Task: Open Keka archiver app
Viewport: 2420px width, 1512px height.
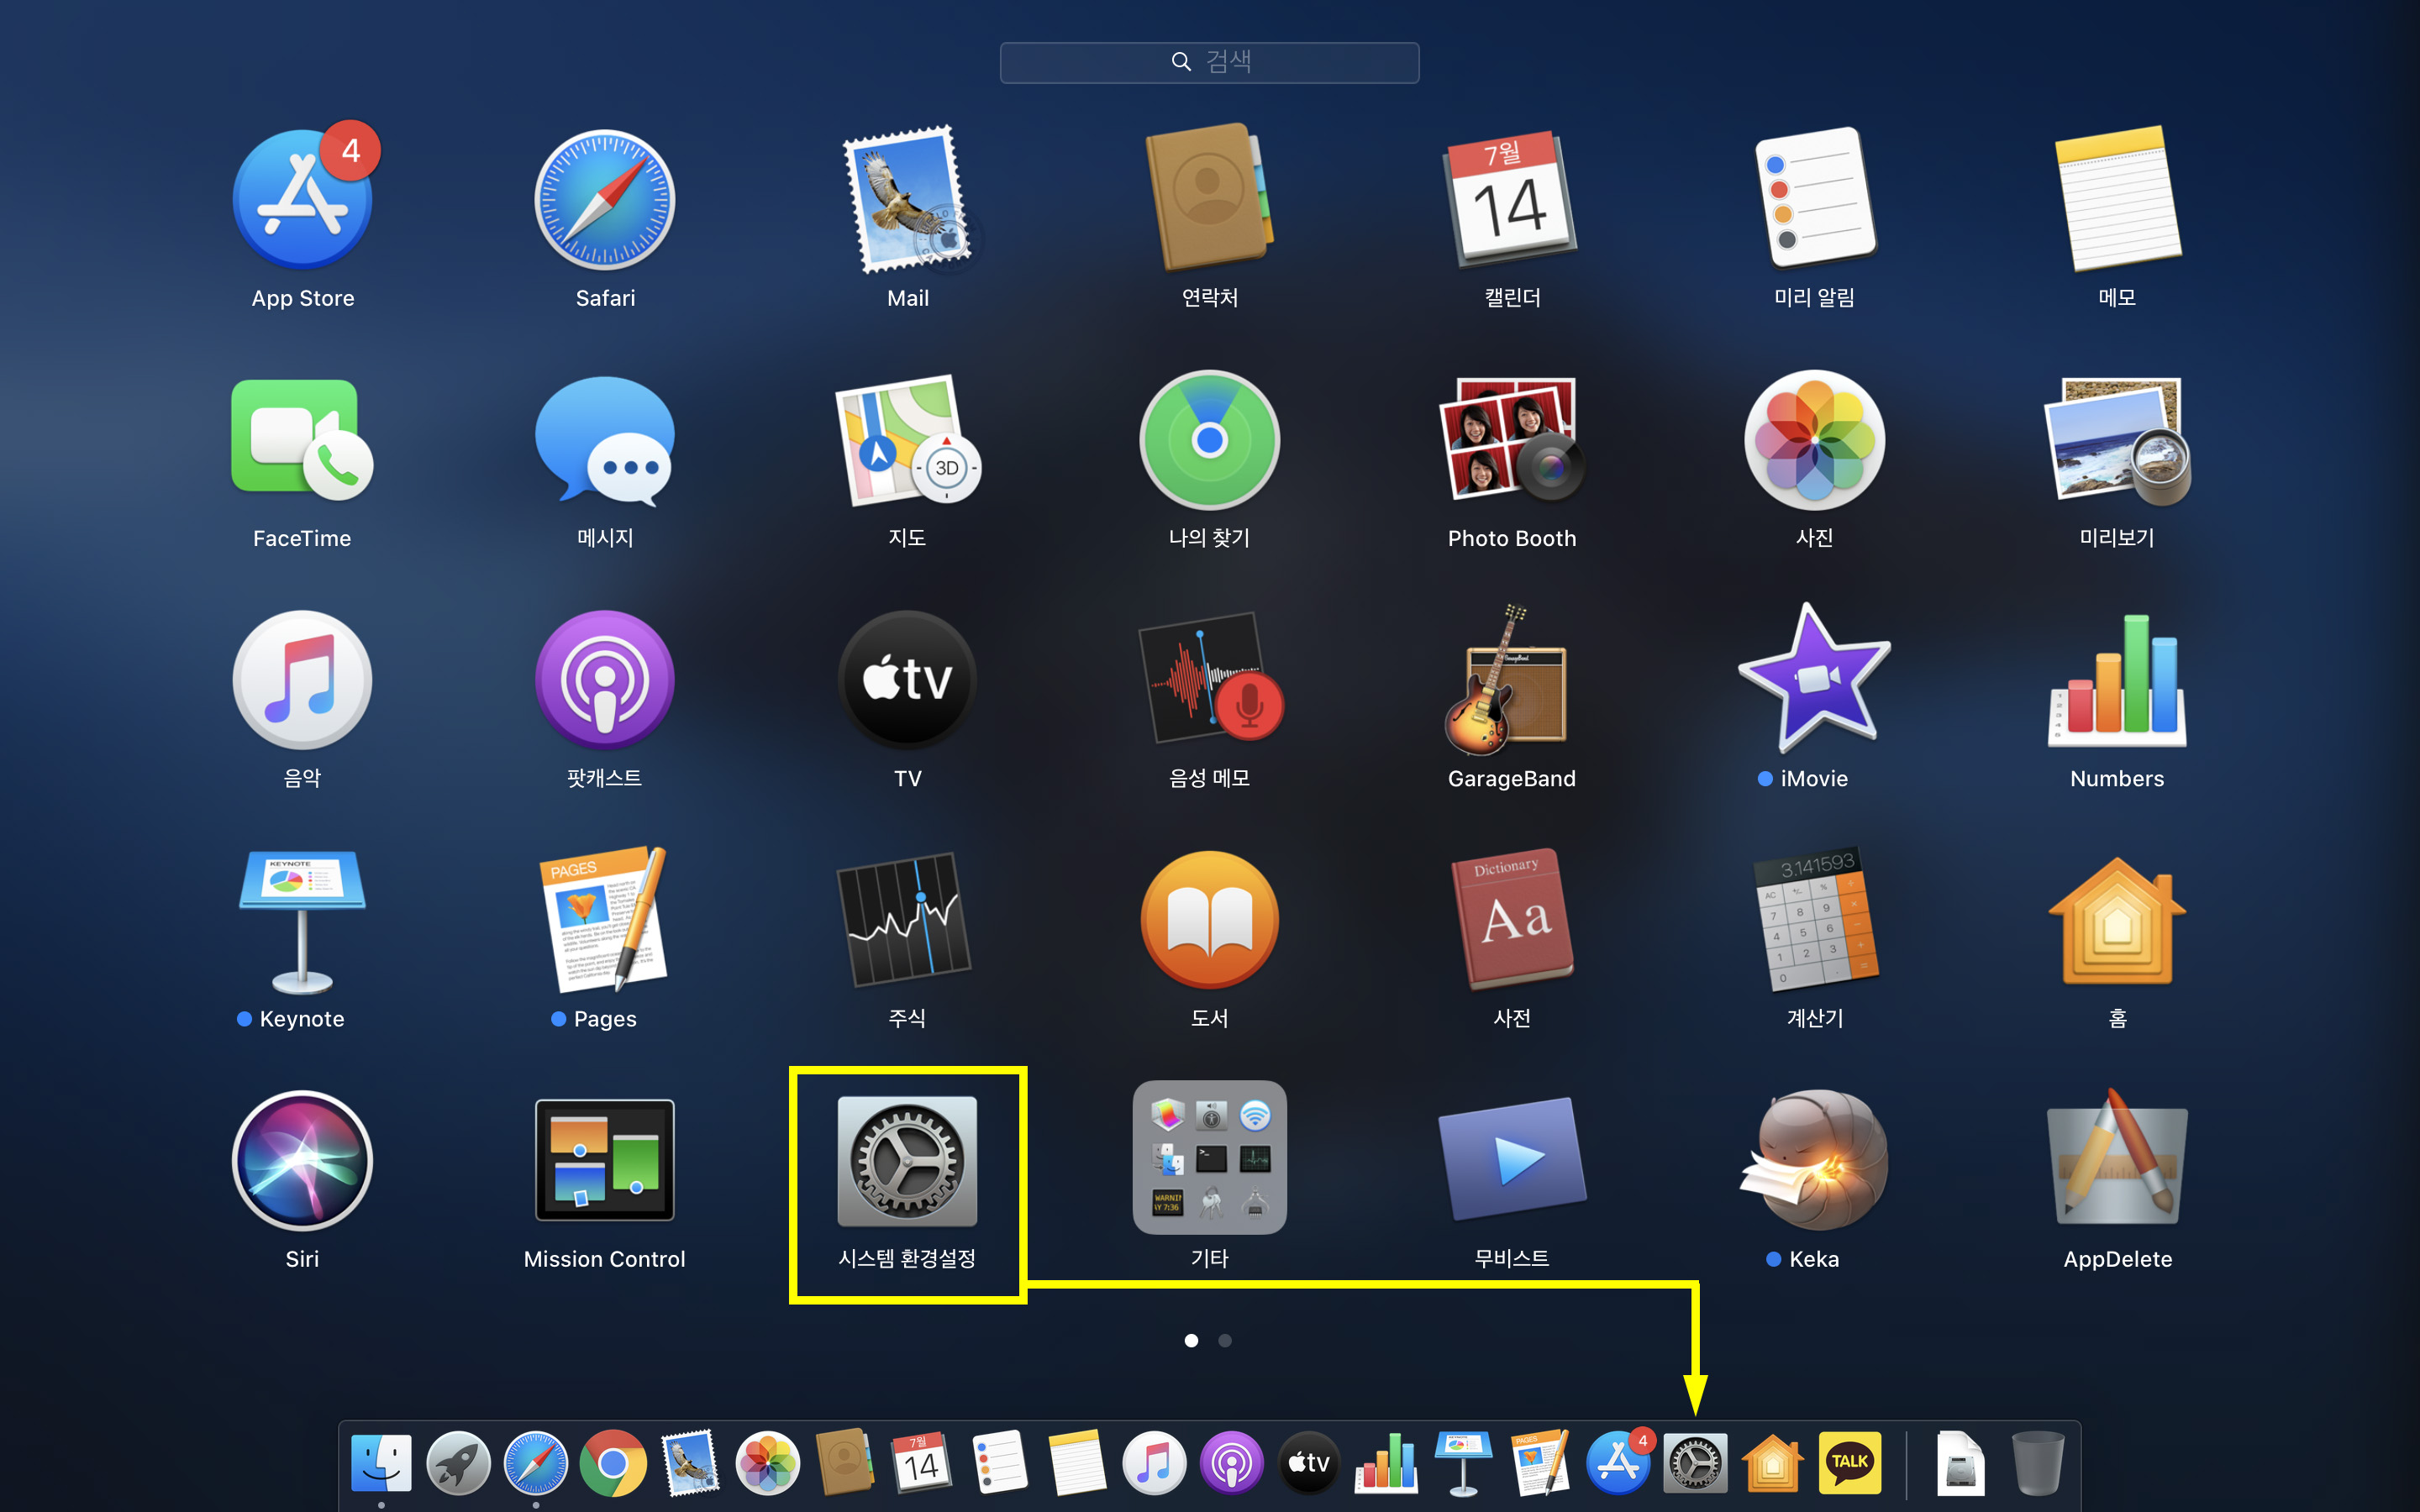Action: tap(1814, 1160)
